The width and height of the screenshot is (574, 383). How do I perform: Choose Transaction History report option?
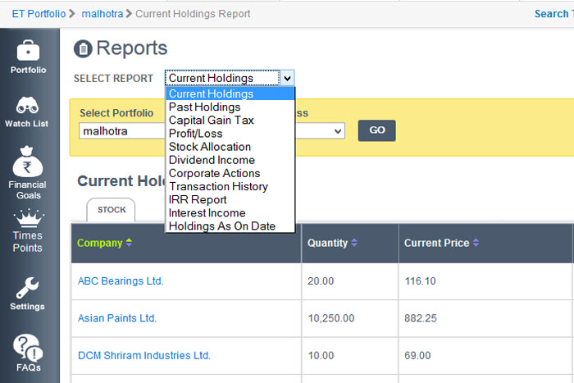(x=230, y=186)
